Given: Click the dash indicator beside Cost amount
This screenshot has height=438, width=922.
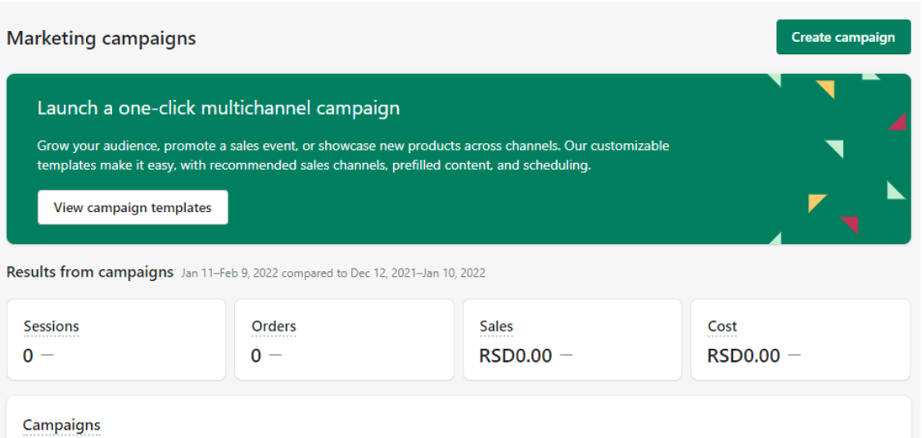Looking at the screenshot, I should click(x=793, y=355).
